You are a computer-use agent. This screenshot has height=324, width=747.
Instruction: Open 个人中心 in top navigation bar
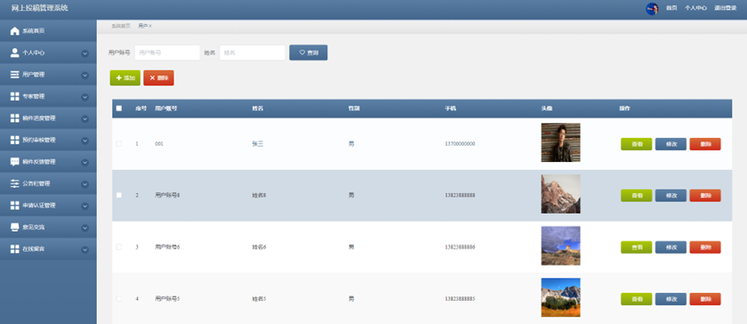pyautogui.click(x=695, y=8)
